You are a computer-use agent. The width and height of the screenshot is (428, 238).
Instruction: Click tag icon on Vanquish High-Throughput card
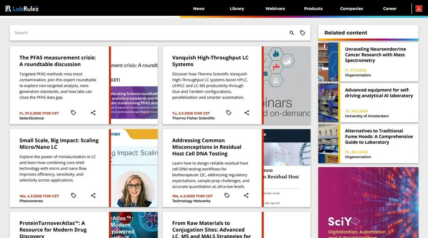click(x=229, y=113)
